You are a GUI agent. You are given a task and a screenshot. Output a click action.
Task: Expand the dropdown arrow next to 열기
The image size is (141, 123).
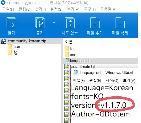(x=25, y=23)
